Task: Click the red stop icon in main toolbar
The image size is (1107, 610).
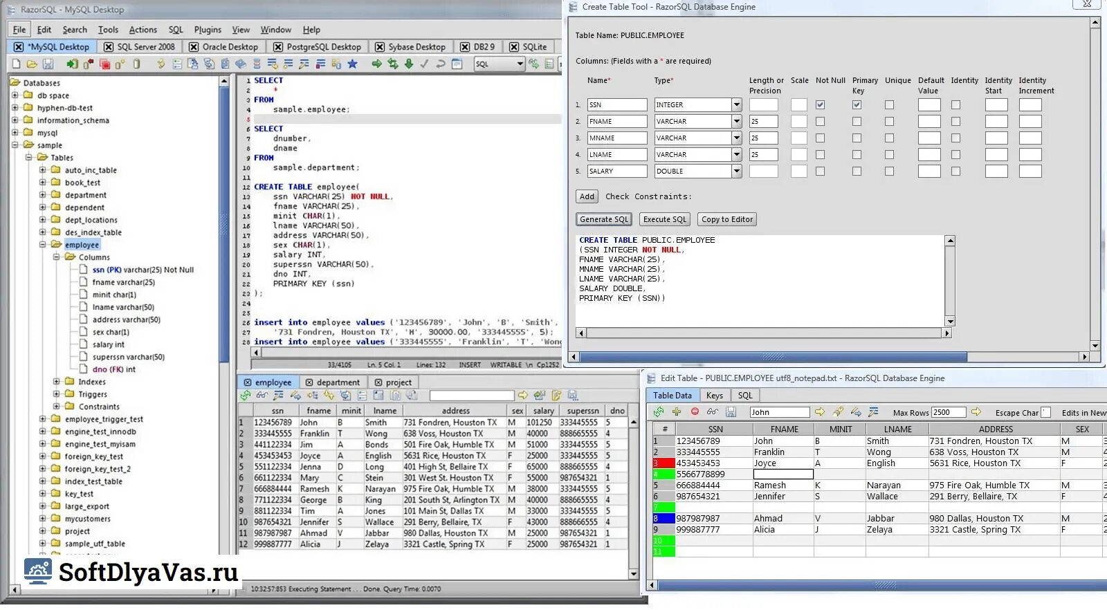Action: (104, 64)
